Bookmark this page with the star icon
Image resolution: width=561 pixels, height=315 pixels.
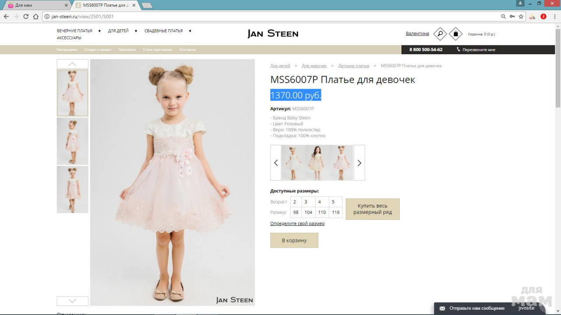tap(521, 17)
